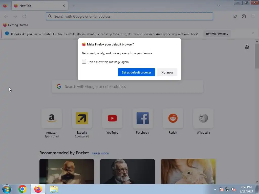Check Don't show this message again

[x=84, y=62]
